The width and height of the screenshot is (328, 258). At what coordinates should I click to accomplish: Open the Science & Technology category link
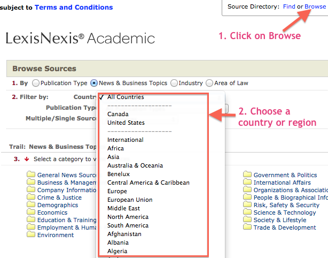tap(285, 213)
